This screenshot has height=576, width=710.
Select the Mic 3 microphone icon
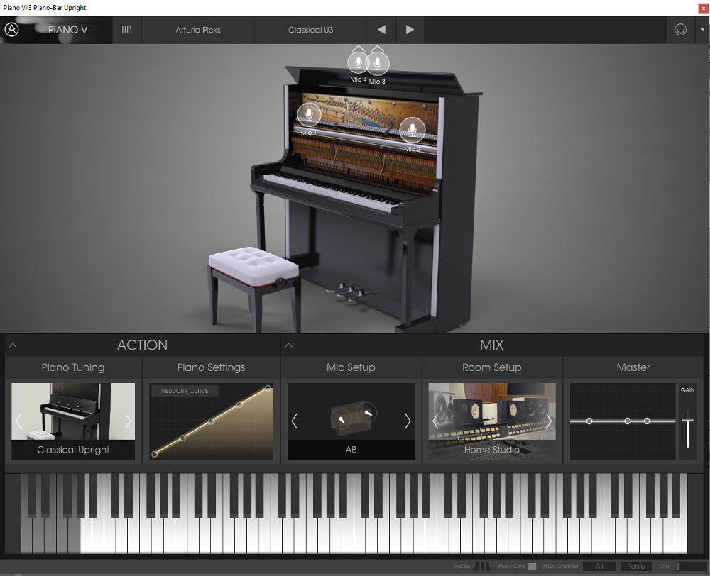pos(378,63)
